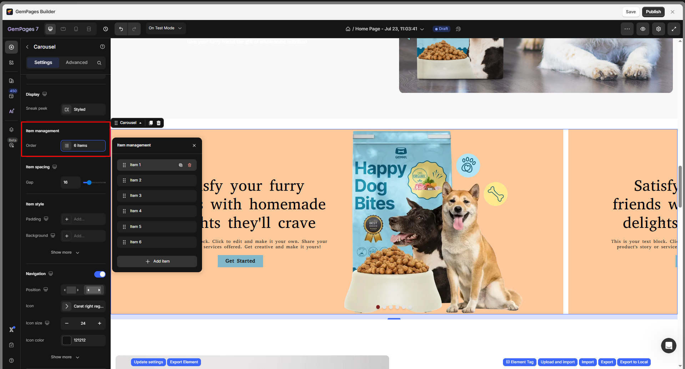Open the add elements sidebar icon
Image resolution: width=685 pixels, height=369 pixels.
[x=11, y=47]
